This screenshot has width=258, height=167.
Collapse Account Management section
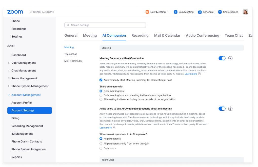(9, 95)
